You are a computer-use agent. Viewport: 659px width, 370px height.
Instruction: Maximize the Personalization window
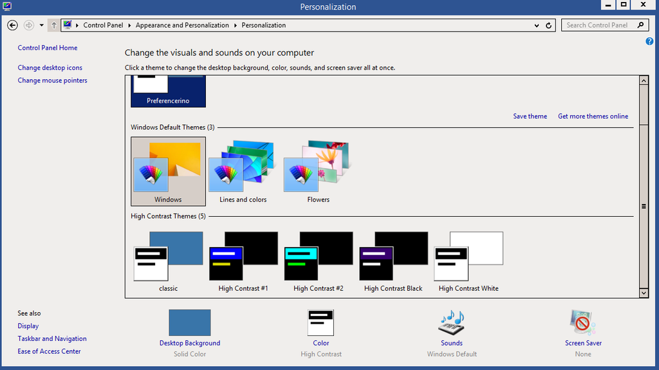(x=624, y=5)
